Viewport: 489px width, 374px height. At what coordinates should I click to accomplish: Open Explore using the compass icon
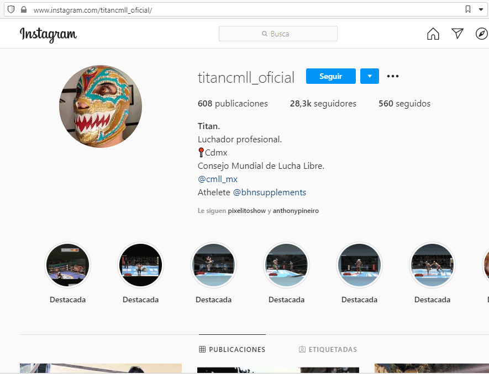coord(481,34)
